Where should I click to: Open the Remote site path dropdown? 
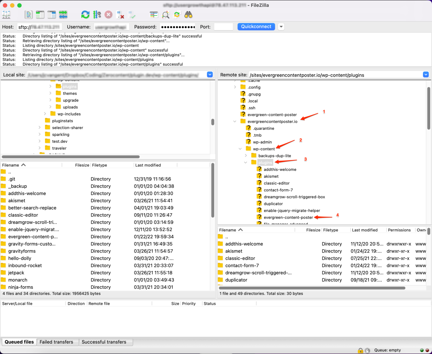426,75
